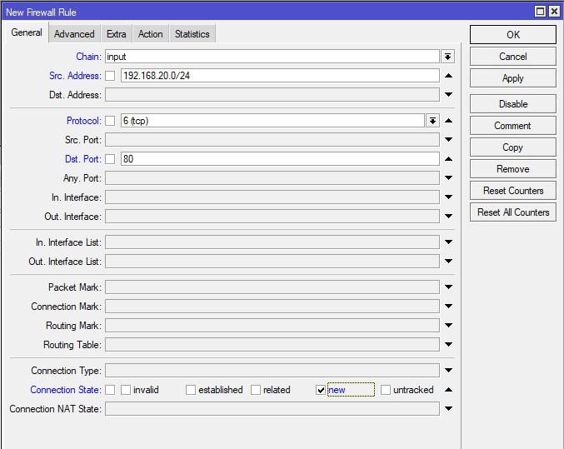Collapse the Protocol field arrow
The width and height of the screenshot is (564, 449).
448,121
